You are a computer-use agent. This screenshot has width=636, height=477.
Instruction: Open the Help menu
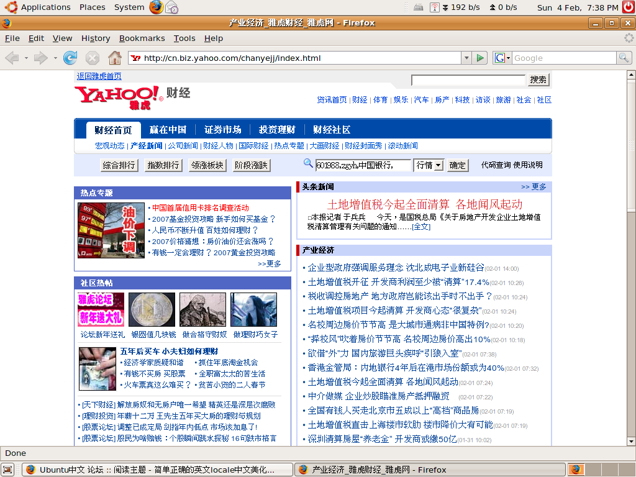tap(214, 38)
